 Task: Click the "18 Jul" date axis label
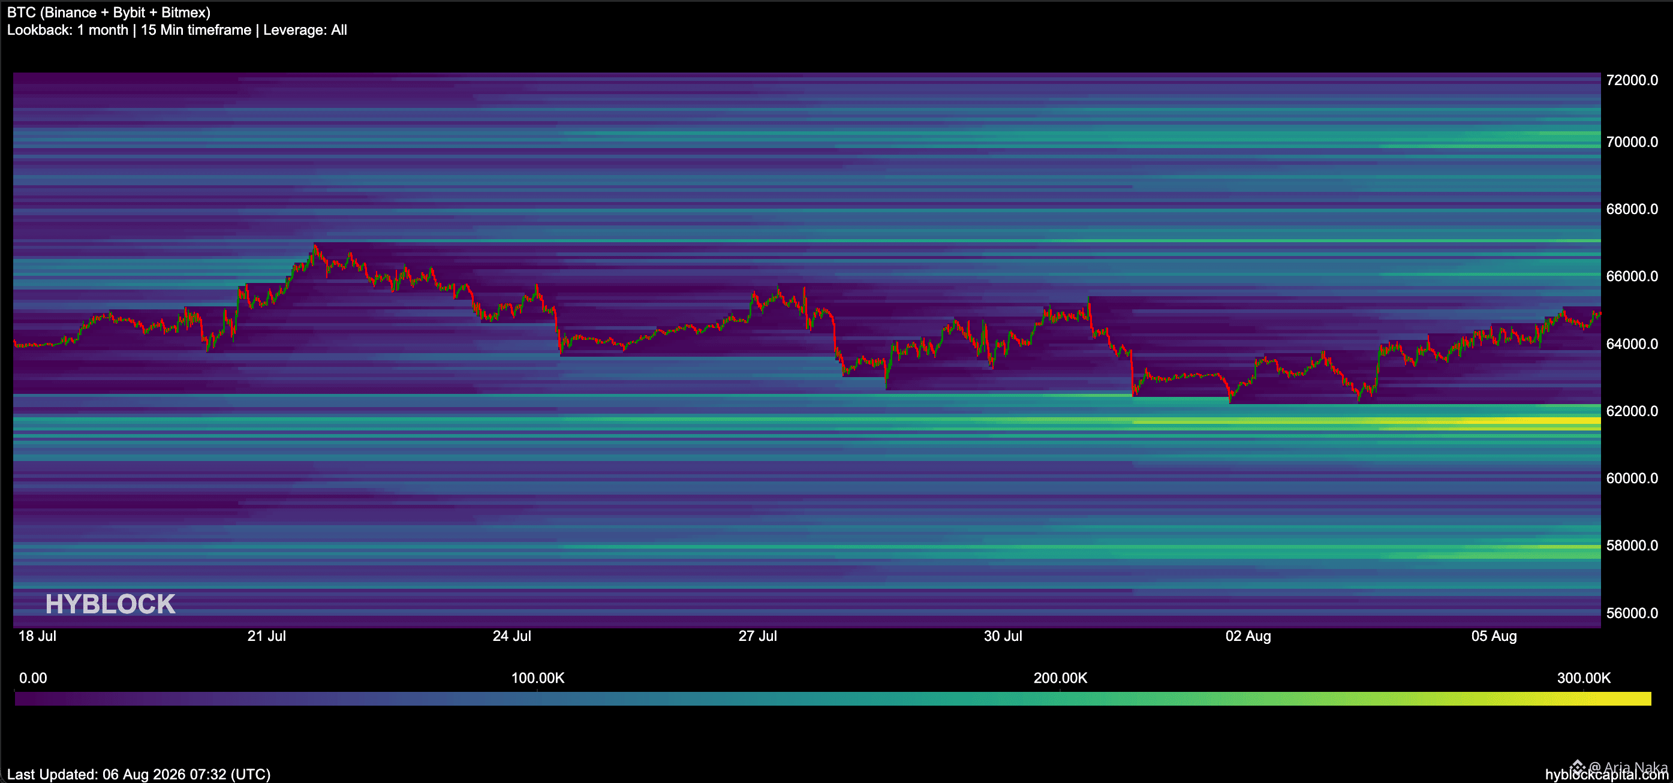(37, 636)
